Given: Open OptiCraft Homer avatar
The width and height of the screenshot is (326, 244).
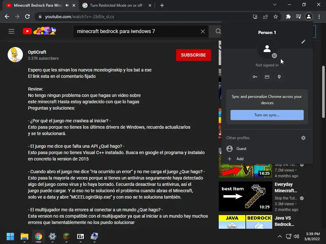Looking at the screenshot, I should (15, 55).
